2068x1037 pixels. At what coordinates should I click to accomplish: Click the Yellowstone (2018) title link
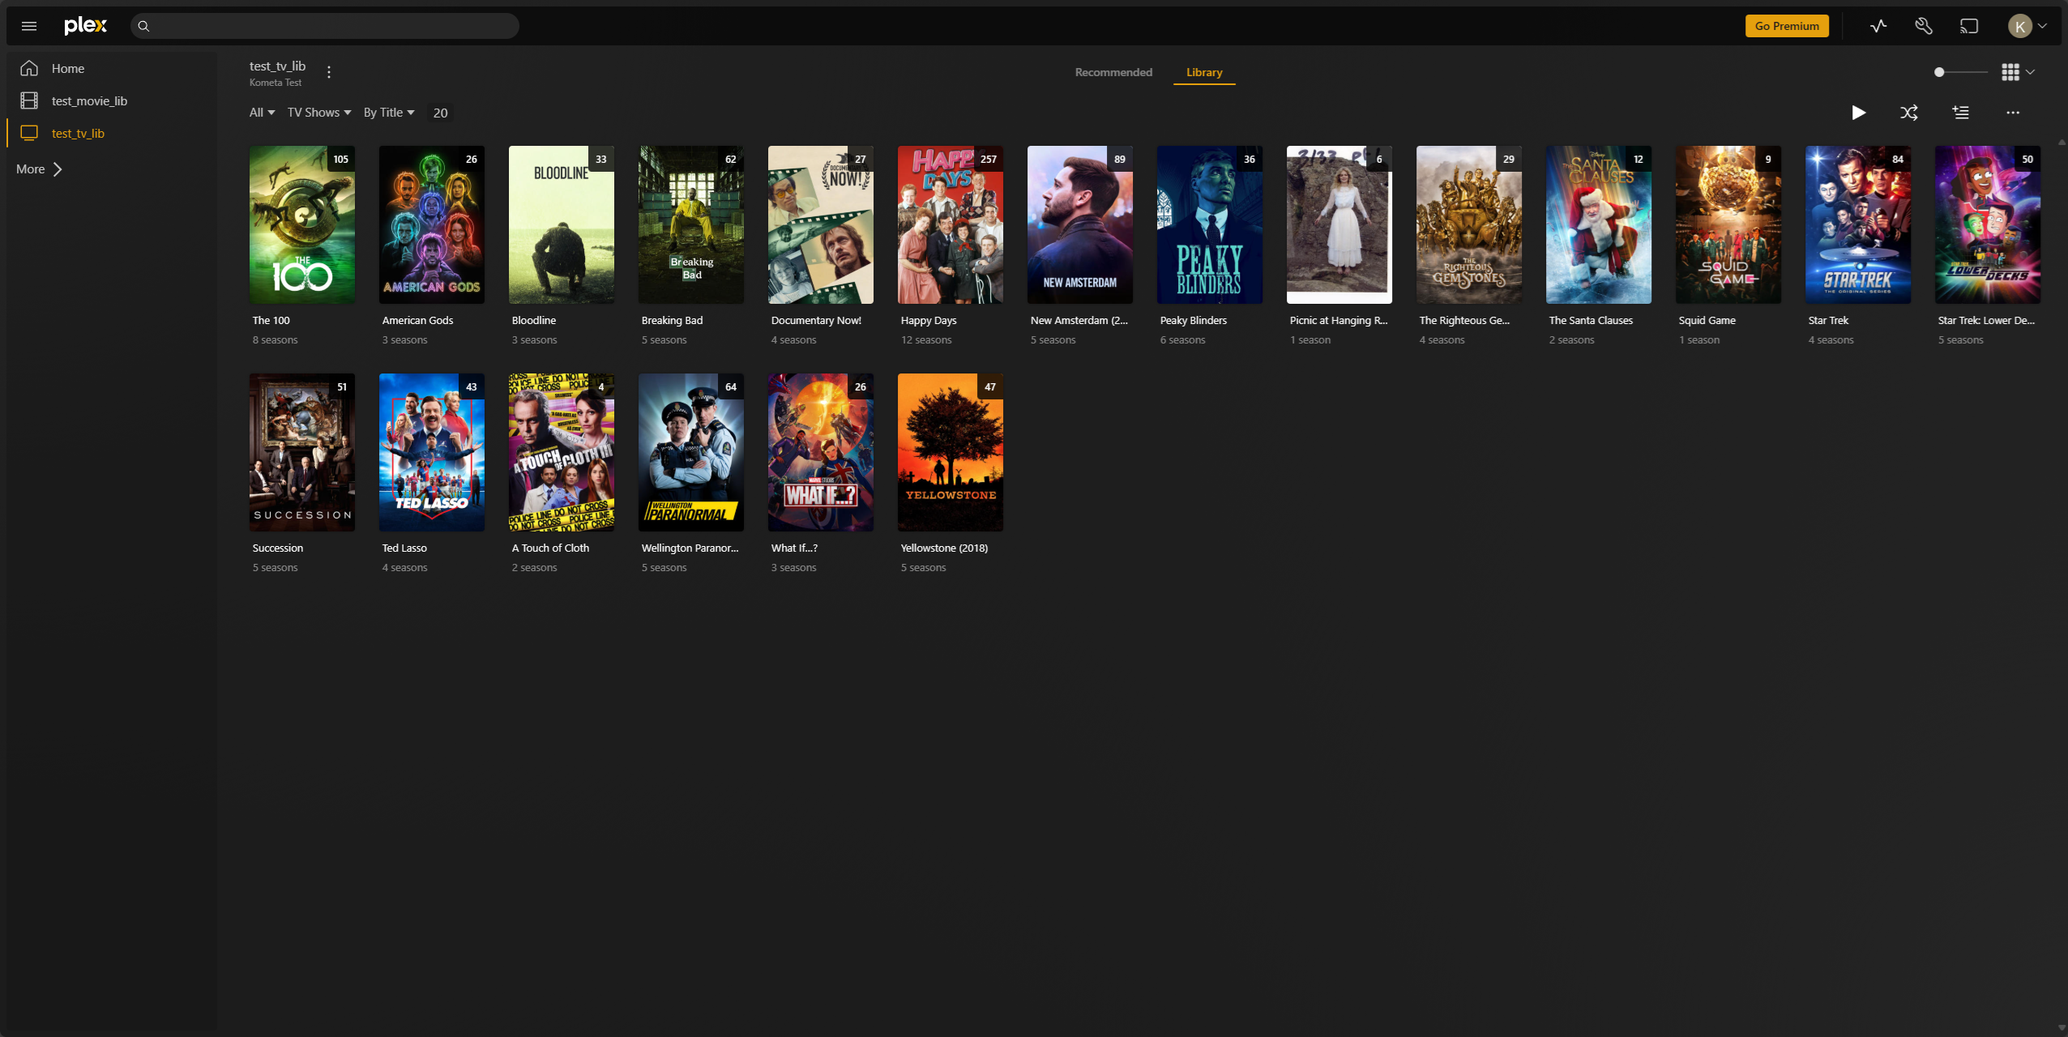944,548
